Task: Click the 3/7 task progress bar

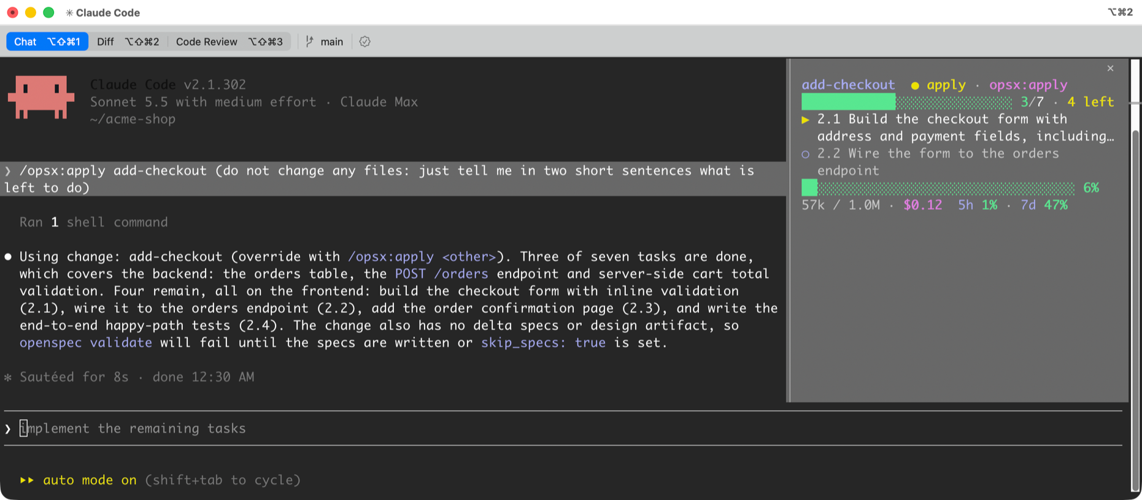Action: tap(907, 102)
